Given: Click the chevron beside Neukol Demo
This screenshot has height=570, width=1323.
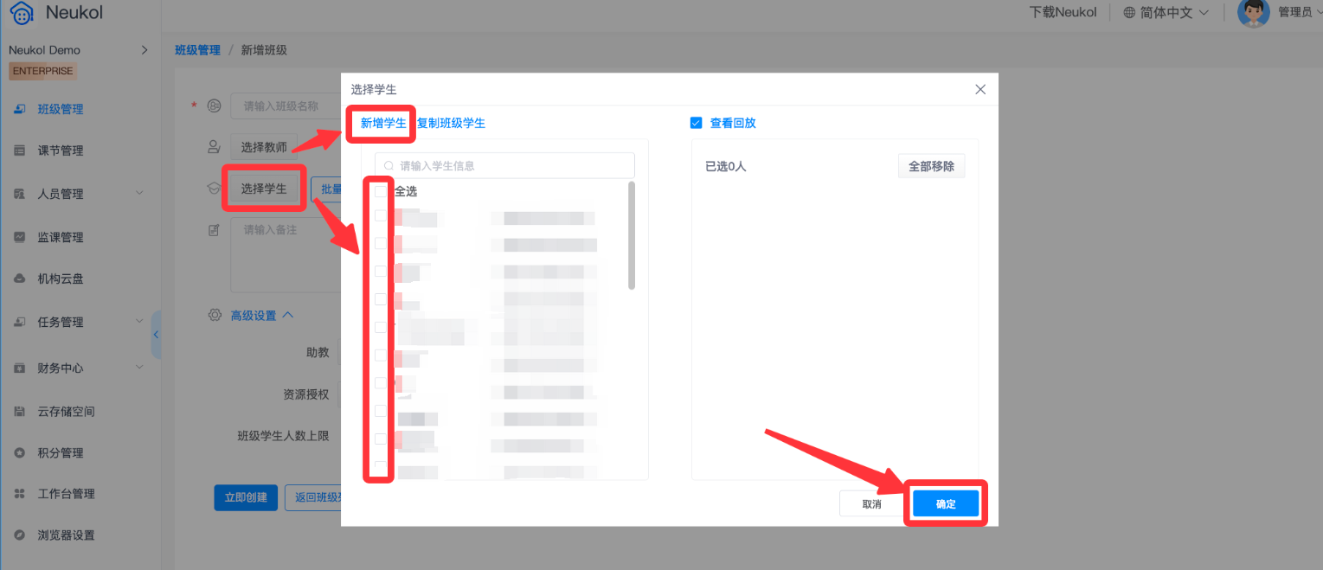Looking at the screenshot, I should tap(145, 50).
